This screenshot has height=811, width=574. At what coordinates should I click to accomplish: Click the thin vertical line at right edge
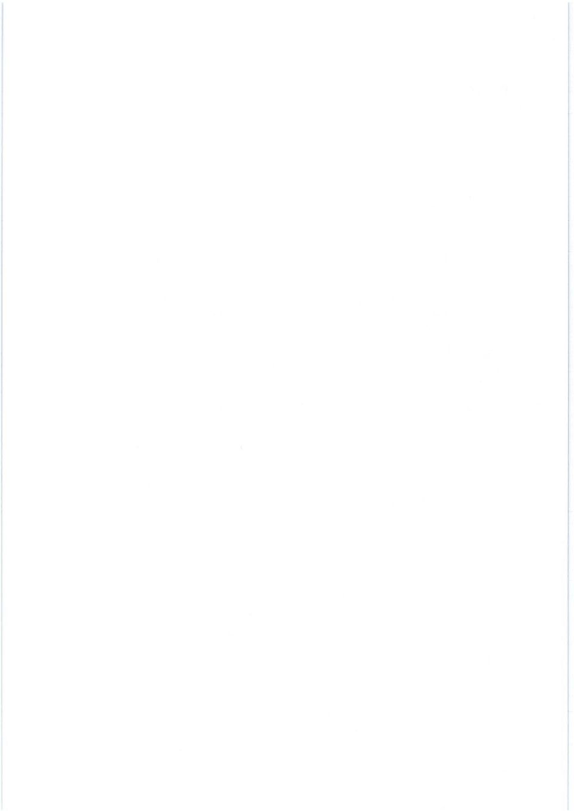point(568,405)
